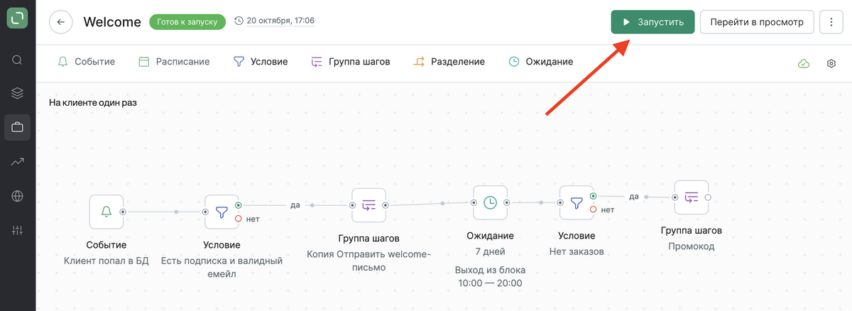Open the layers section in sidebar
This screenshot has height=311, width=852.
pos(18,93)
